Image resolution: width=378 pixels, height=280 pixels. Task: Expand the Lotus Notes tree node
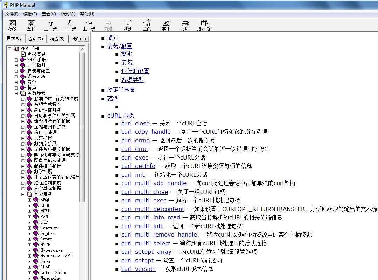coord(29,273)
